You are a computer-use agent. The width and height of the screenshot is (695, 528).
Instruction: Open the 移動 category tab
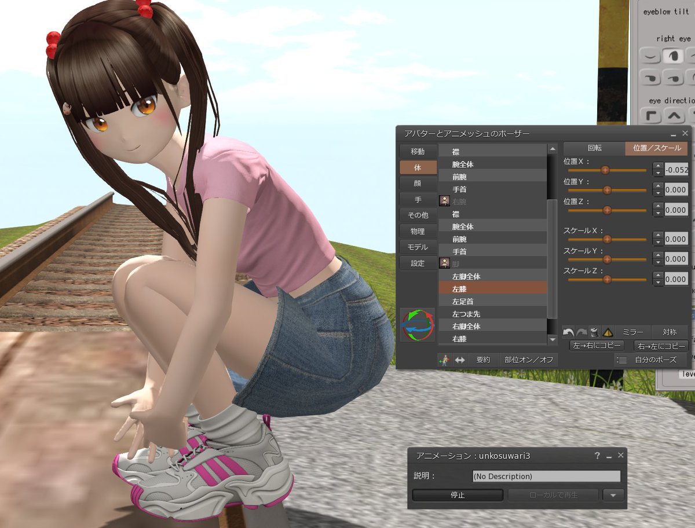click(418, 152)
